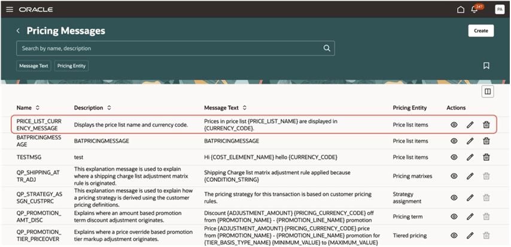
Task: View the BATPRICINGMESSAGE row
Action: 454,141
